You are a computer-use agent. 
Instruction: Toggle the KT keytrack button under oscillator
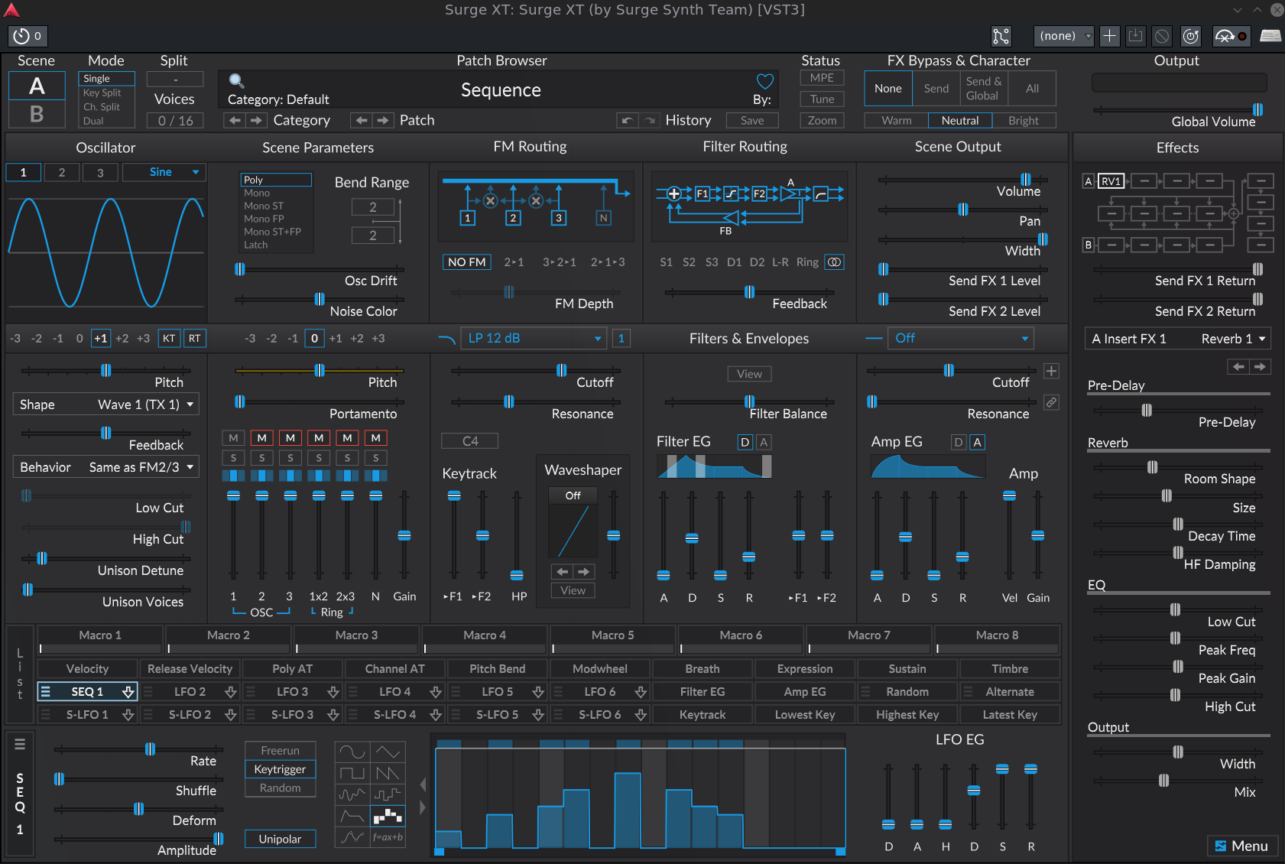click(169, 338)
